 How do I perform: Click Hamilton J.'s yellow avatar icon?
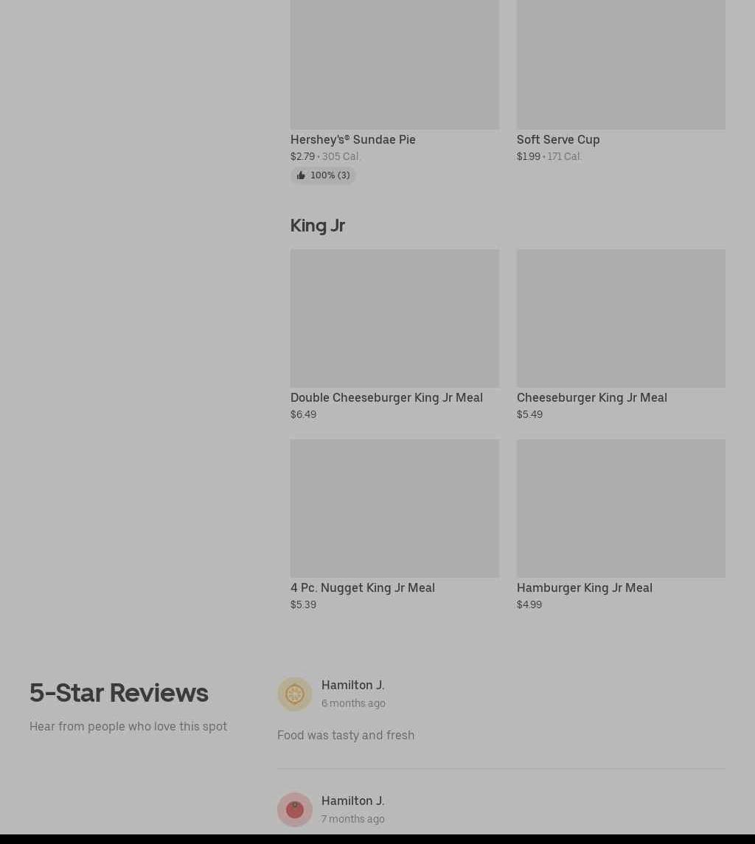[x=295, y=694]
